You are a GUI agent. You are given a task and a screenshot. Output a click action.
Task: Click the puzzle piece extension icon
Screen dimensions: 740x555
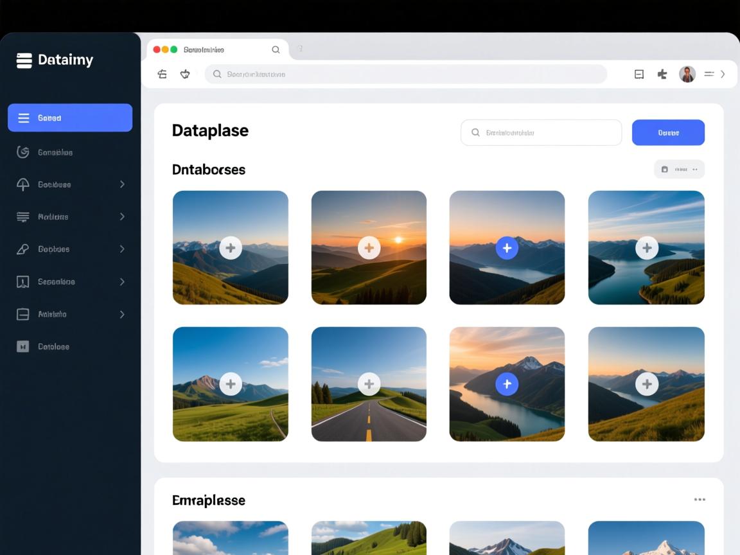662,75
